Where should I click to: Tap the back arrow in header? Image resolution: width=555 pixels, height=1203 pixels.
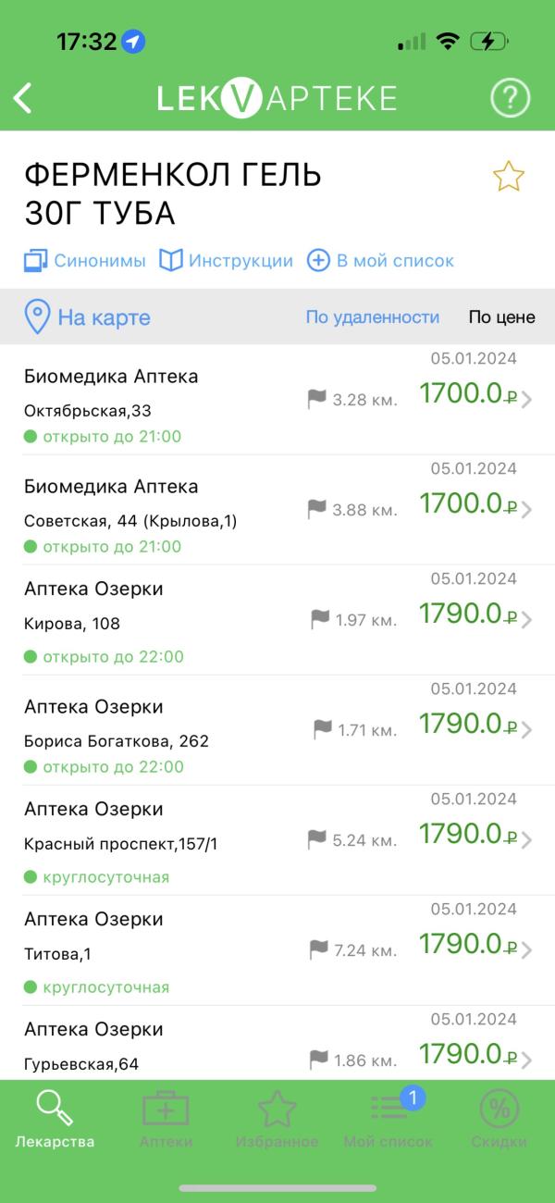(23, 98)
